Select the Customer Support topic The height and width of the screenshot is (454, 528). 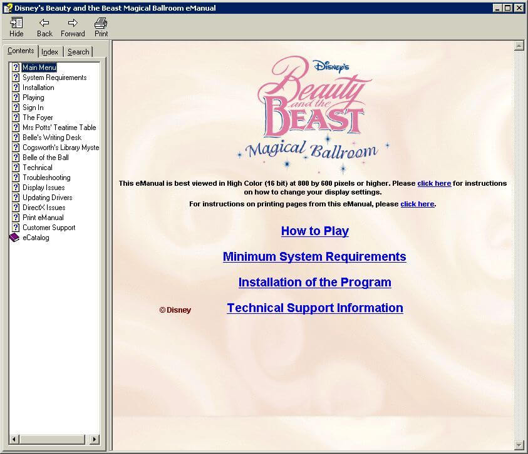49,228
